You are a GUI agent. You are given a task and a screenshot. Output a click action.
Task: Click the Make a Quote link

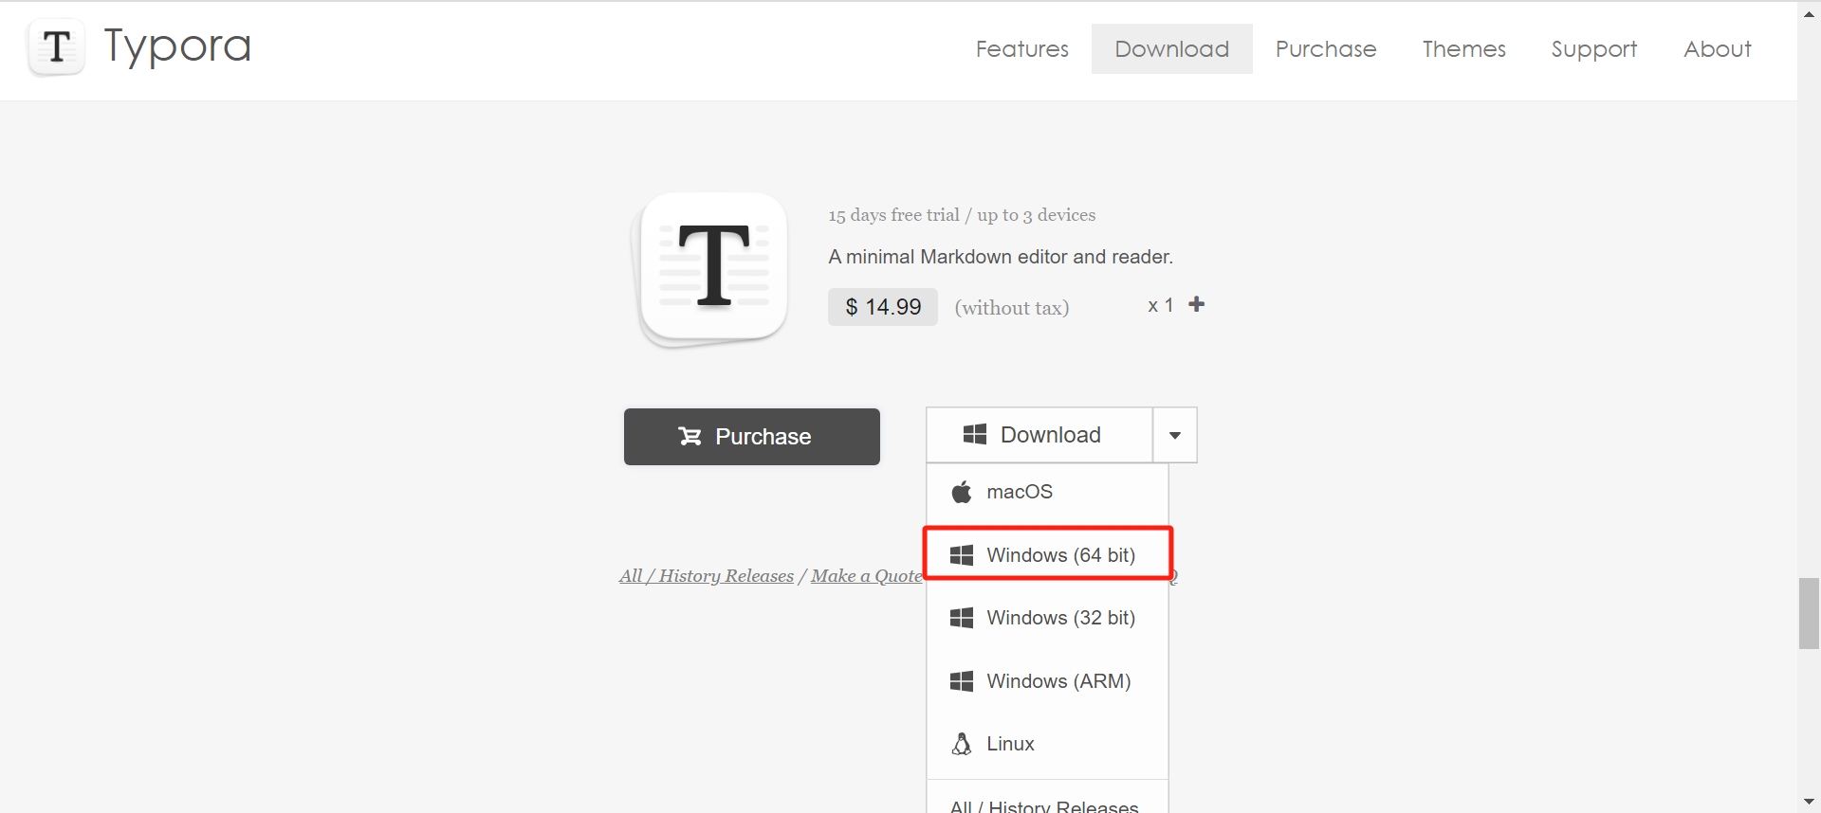[866, 576]
